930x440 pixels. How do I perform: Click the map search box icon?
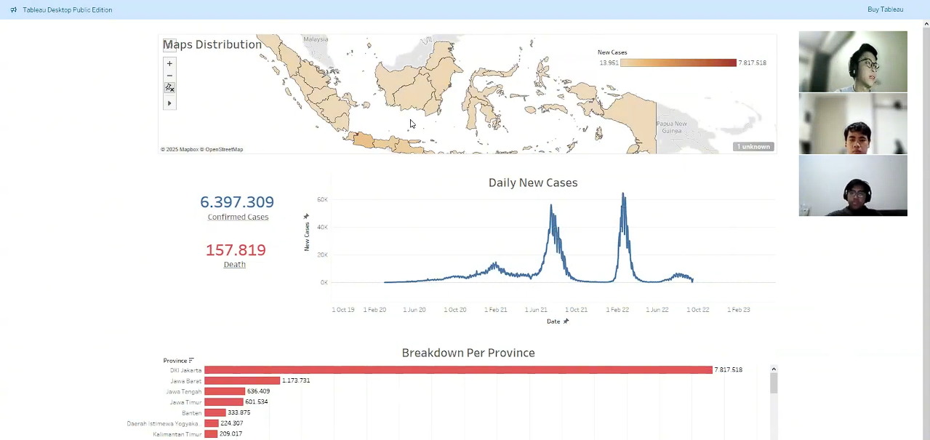tap(169, 45)
